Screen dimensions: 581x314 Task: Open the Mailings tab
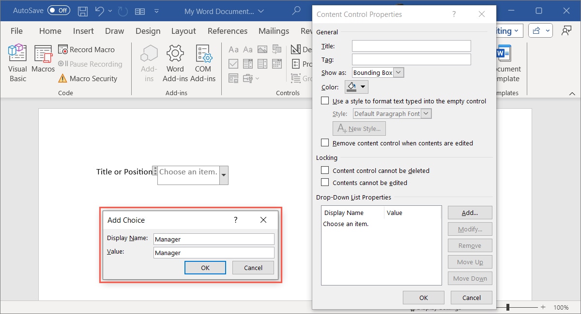[x=274, y=30]
